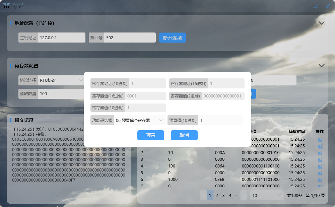Jump to page 3 in pagination

click(223, 195)
